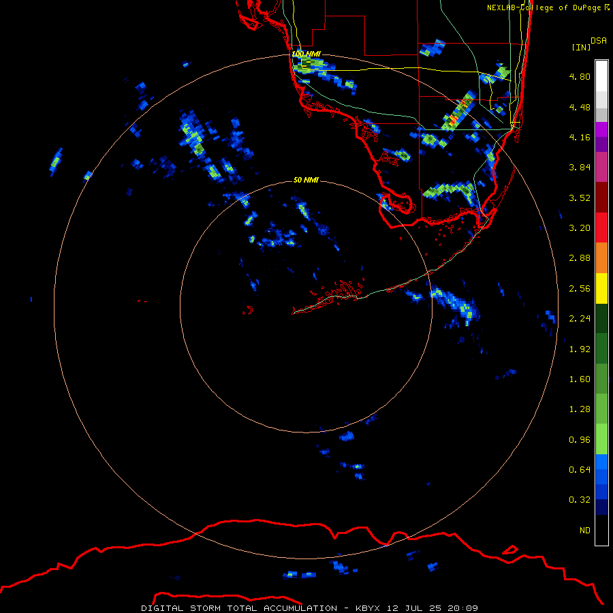Viewport: 613px width, 613px height.
Task: Click the ND legend label
Action: point(585,531)
